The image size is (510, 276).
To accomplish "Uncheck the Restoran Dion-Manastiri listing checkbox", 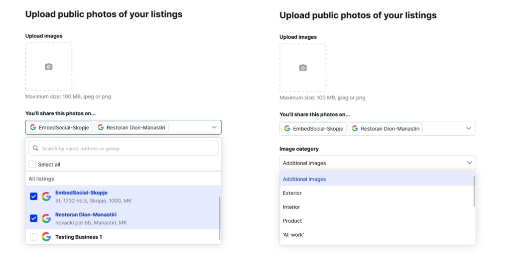I will click(x=33, y=218).
